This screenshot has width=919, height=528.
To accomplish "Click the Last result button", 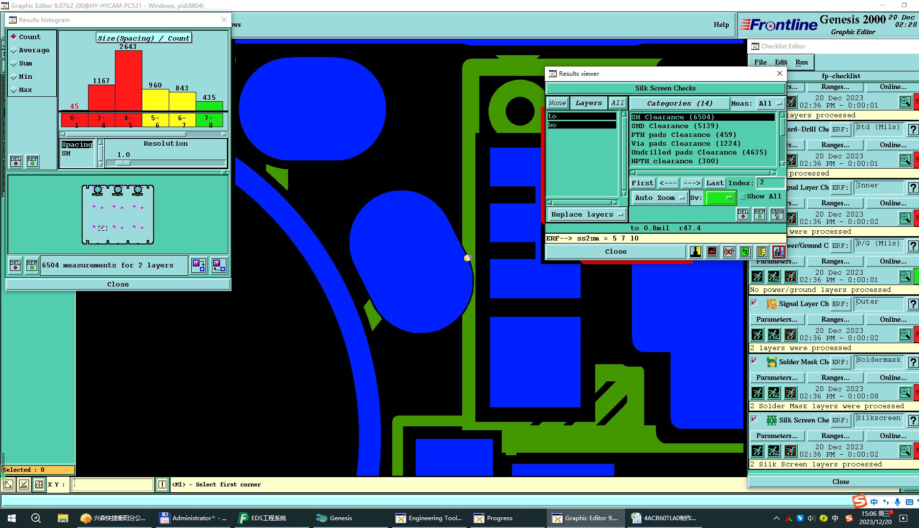I will [x=715, y=183].
